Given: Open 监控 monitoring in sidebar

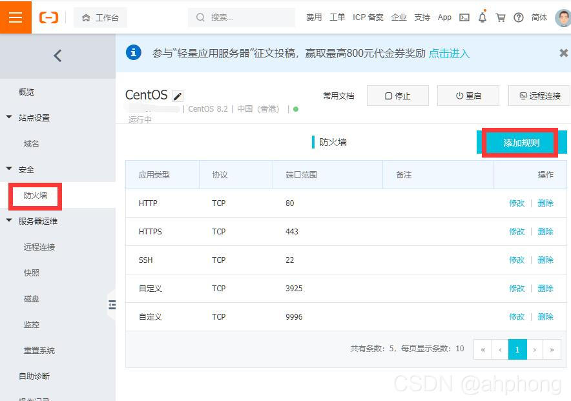Looking at the screenshot, I should click(x=31, y=325).
